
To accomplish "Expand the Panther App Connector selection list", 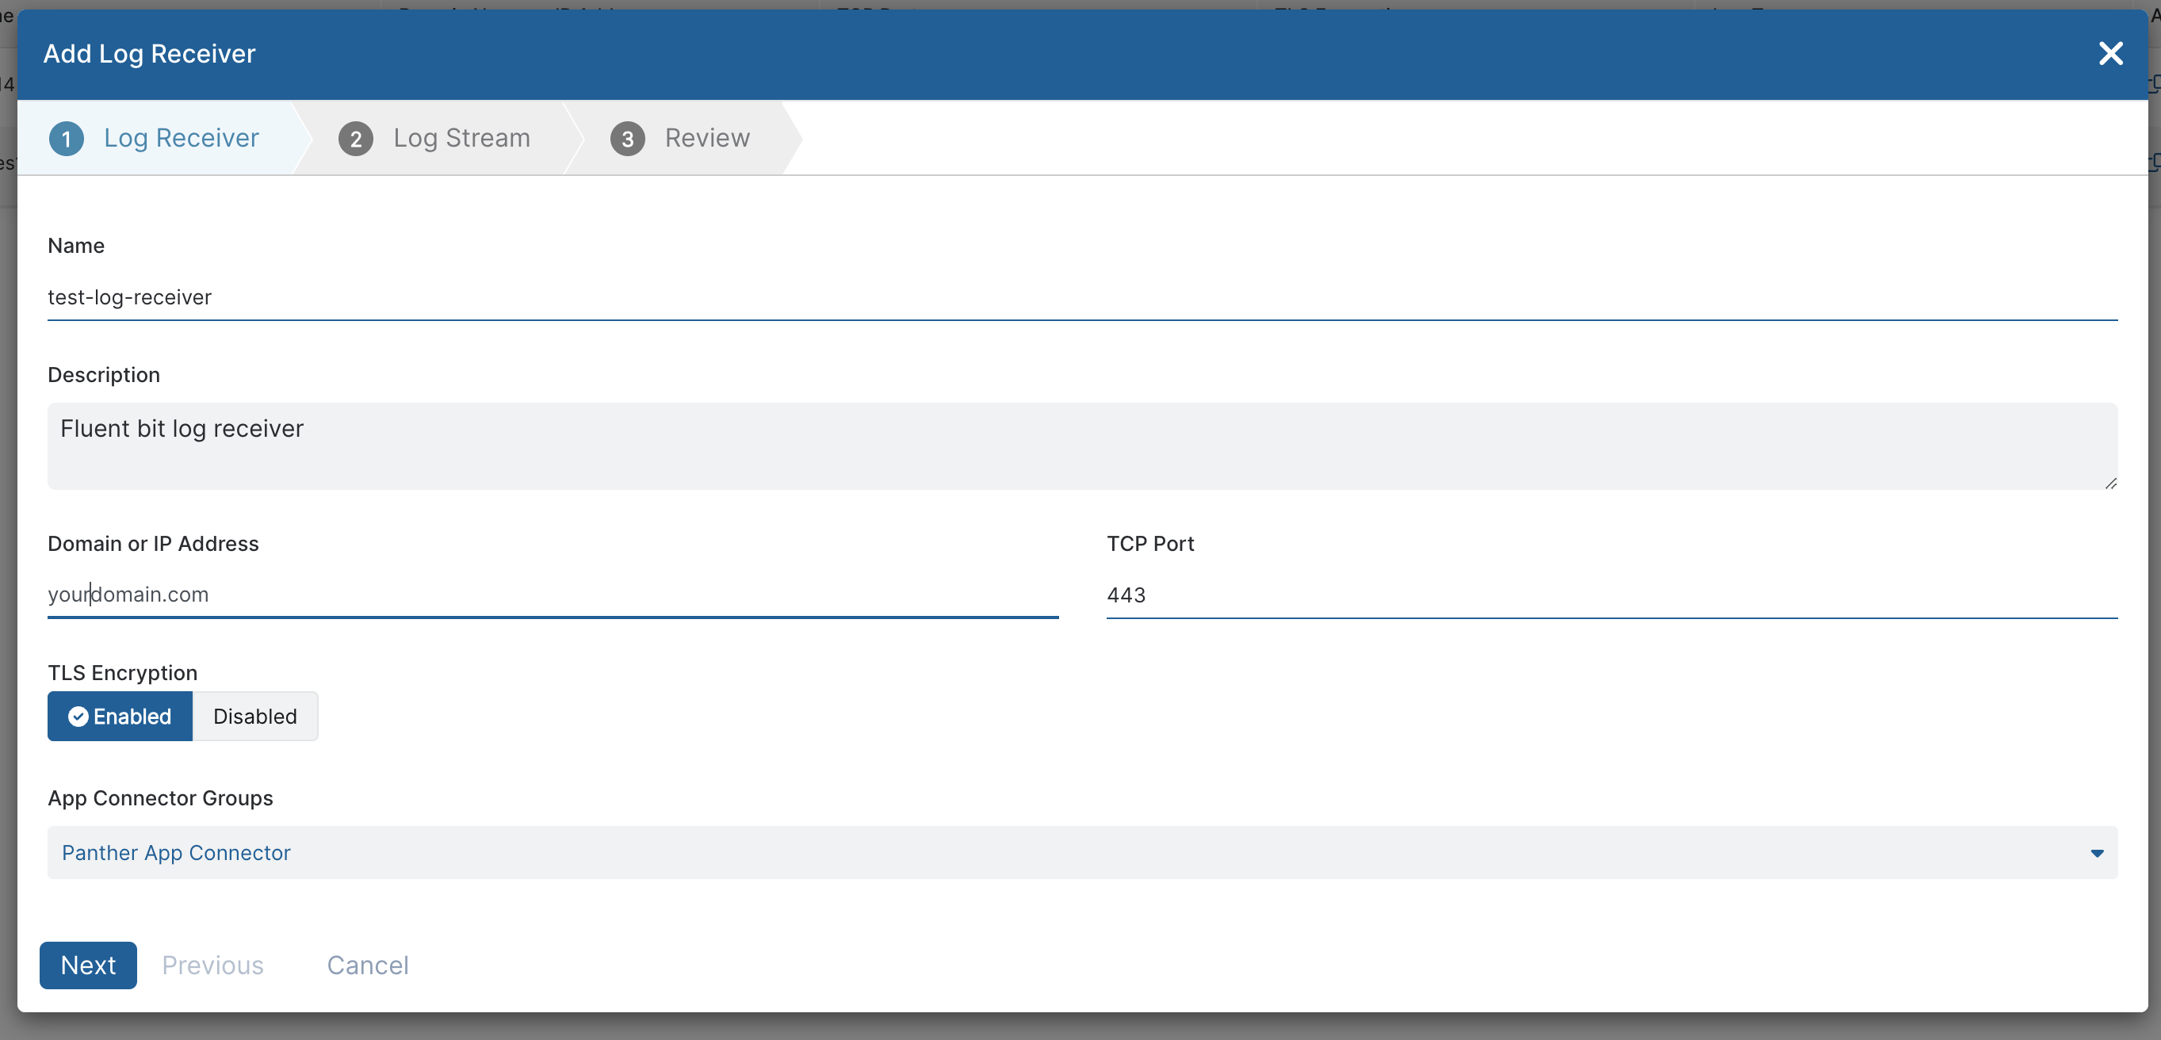I will click(1082, 853).
